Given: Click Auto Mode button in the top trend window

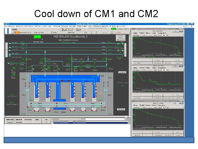Looking at the screenshot, I should (137, 63).
